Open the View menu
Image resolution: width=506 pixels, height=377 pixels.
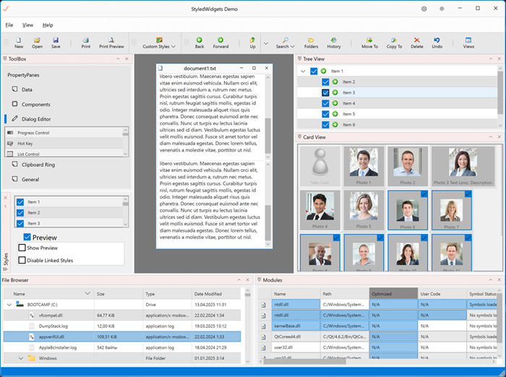point(27,25)
